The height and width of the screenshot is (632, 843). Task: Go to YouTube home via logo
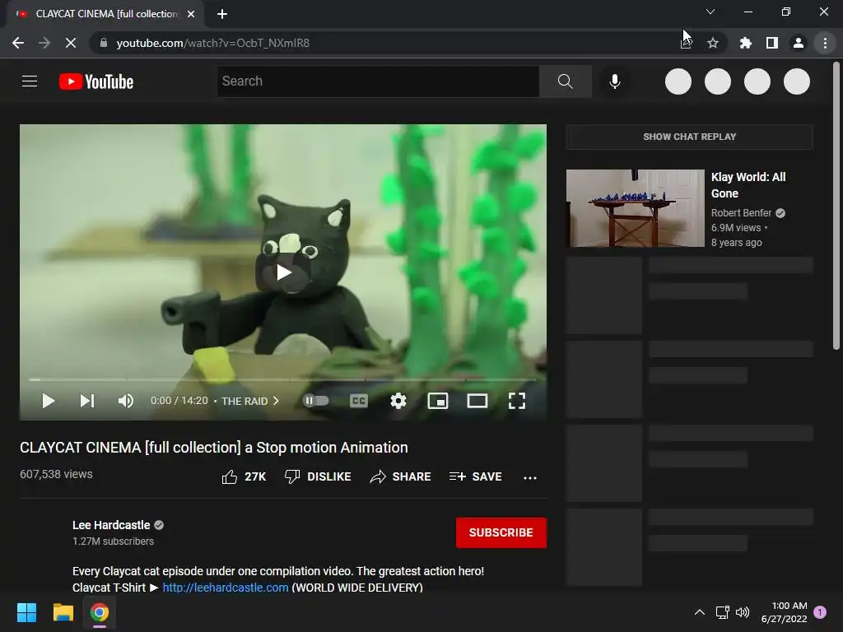(x=96, y=81)
